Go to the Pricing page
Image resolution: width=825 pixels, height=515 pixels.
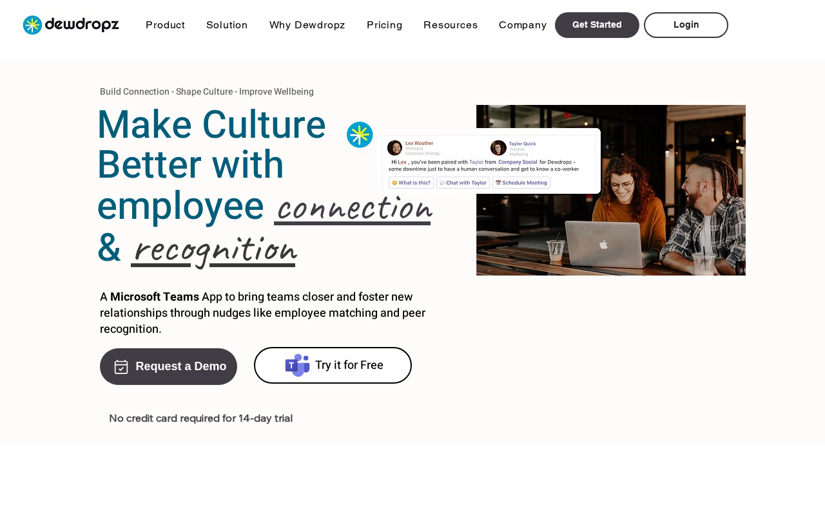coord(384,25)
